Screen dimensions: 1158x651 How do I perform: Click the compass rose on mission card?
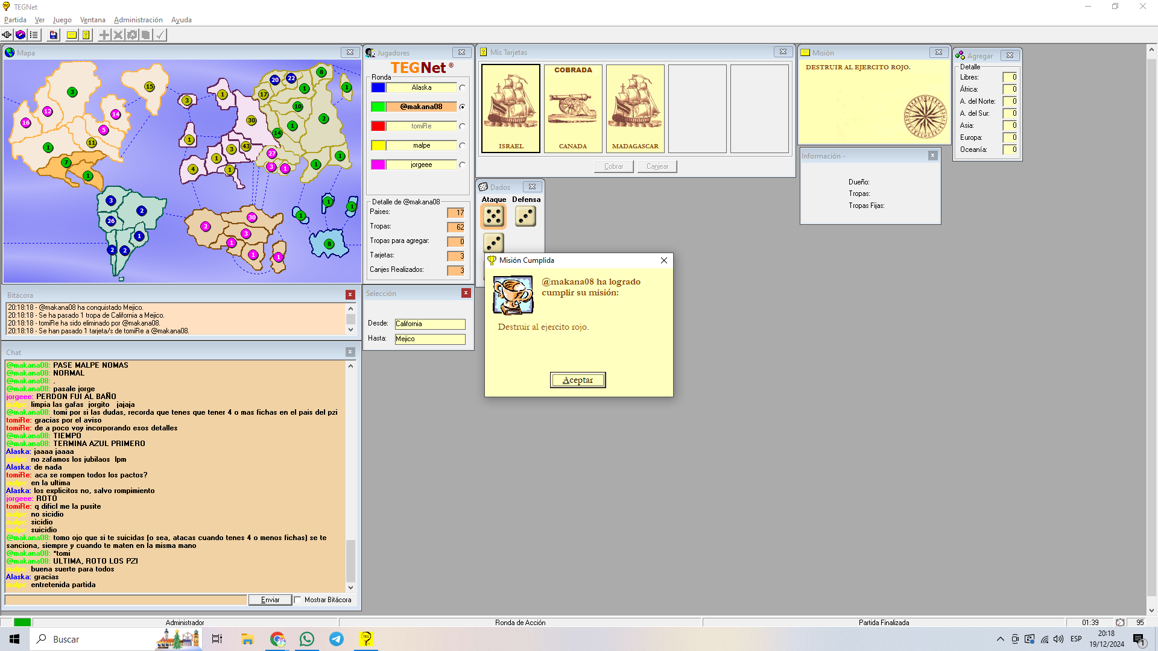925,117
